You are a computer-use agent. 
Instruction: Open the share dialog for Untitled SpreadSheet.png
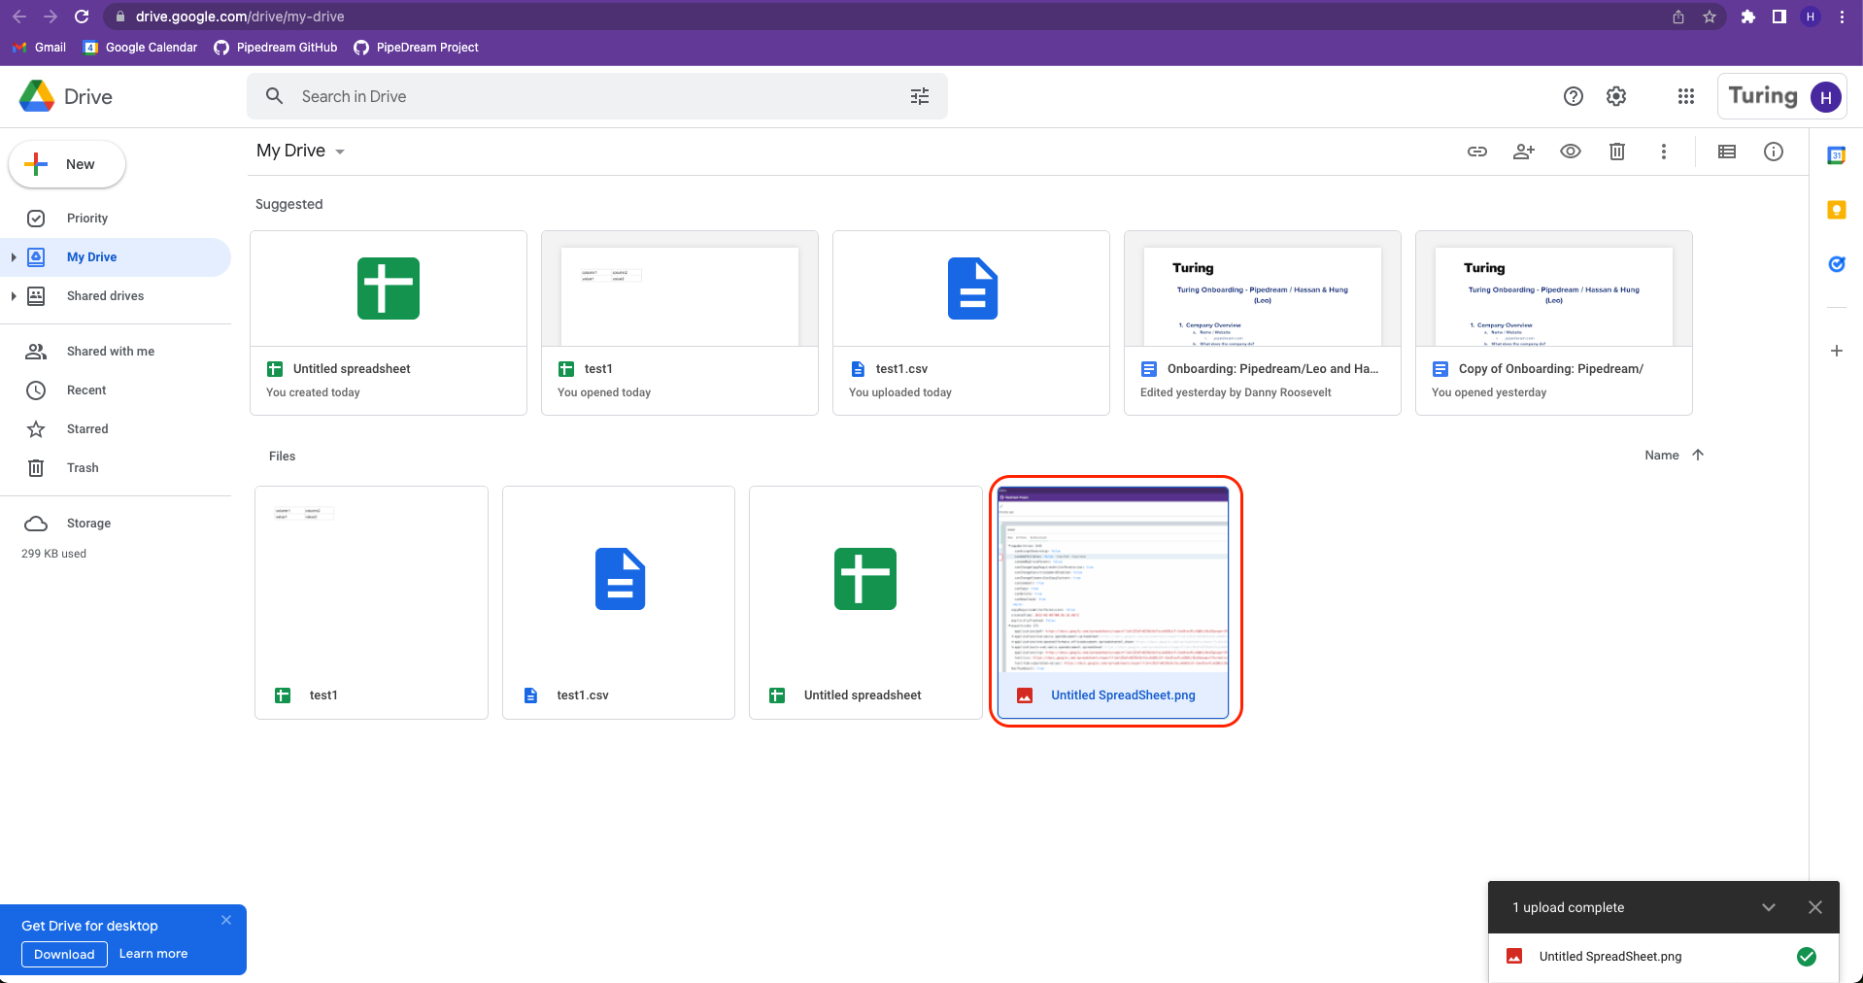(1522, 152)
